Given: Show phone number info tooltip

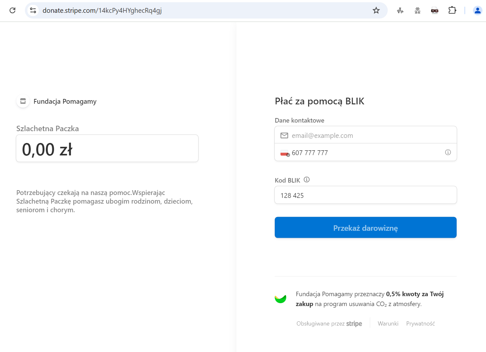Looking at the screenshot, I should (448, 152).
